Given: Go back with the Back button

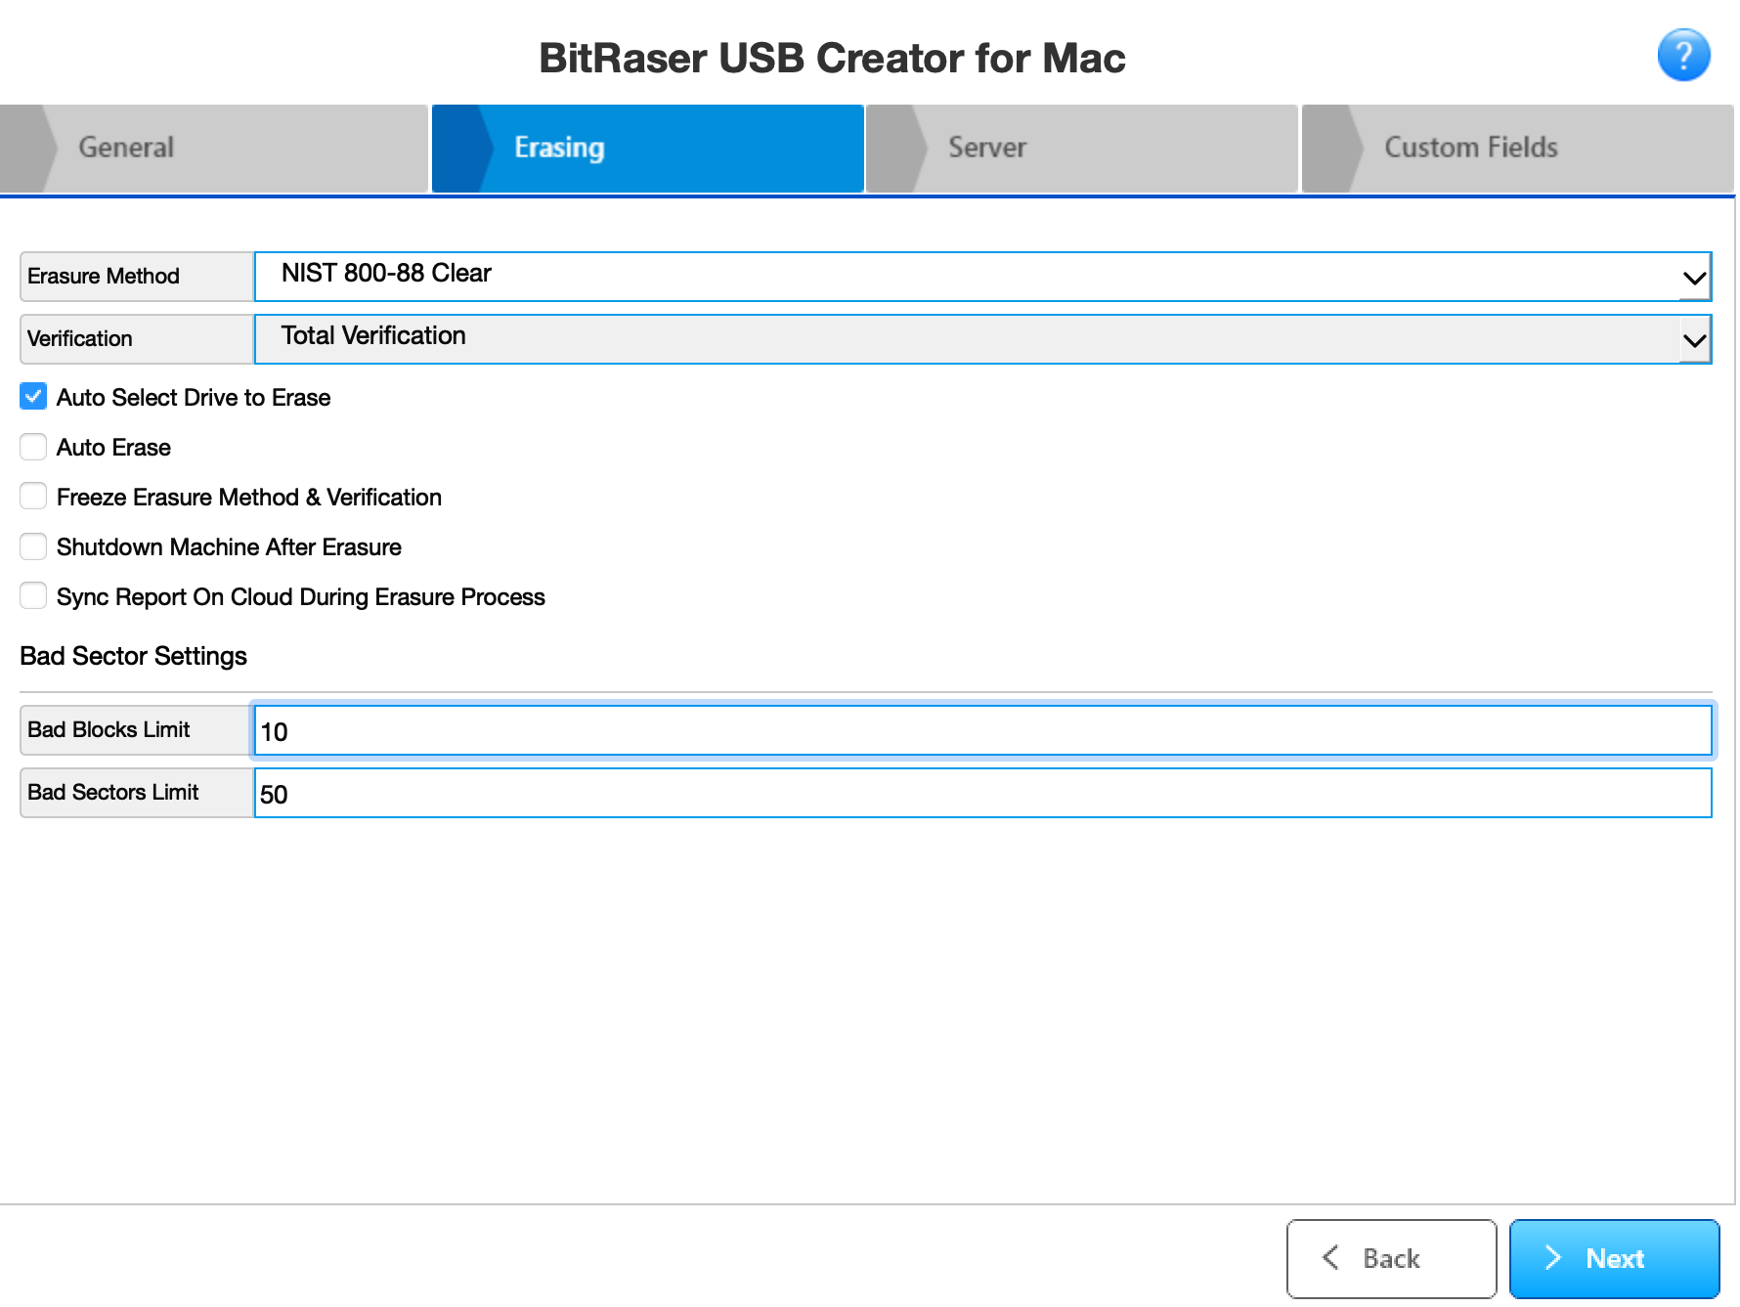Looking at the screenshot, I should tap(1391, 1258).
